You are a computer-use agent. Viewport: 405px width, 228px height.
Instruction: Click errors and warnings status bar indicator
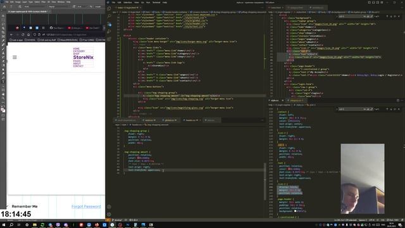(134, 220)
